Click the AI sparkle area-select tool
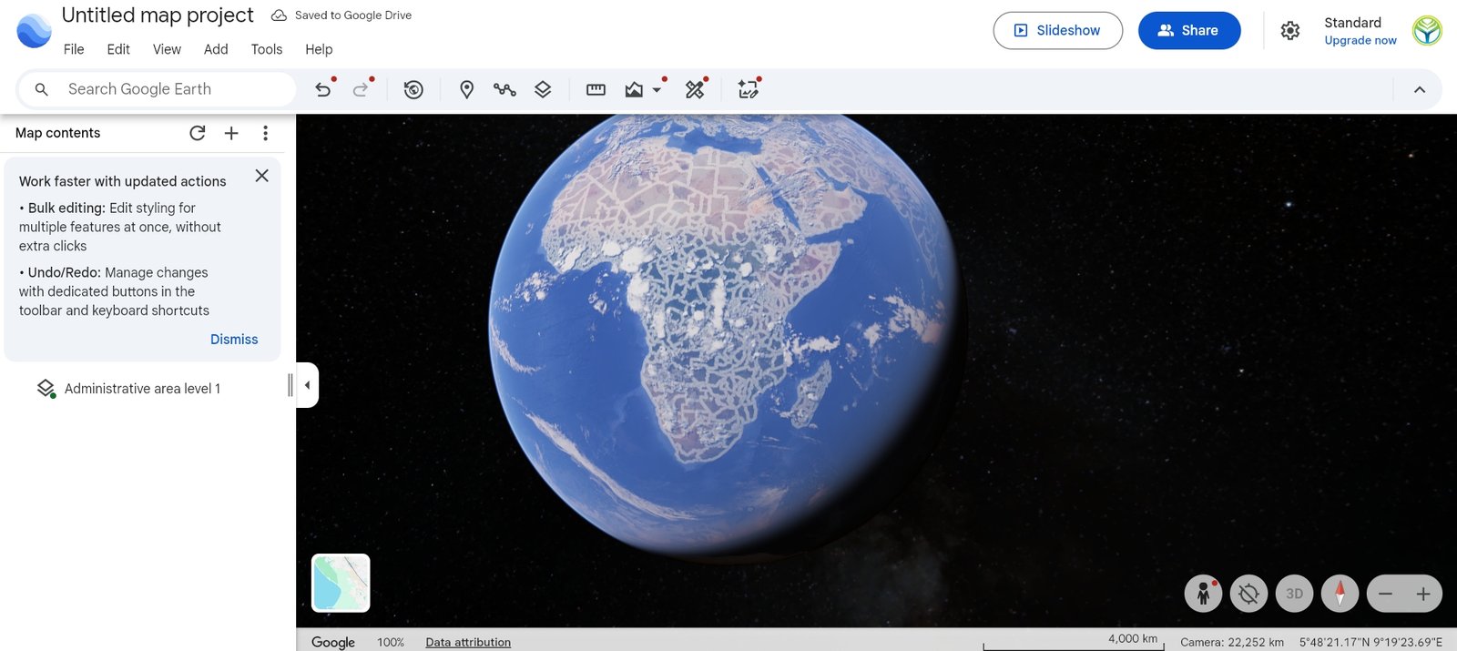This screenshot has width=1457, height=651. tap(749, 89)
